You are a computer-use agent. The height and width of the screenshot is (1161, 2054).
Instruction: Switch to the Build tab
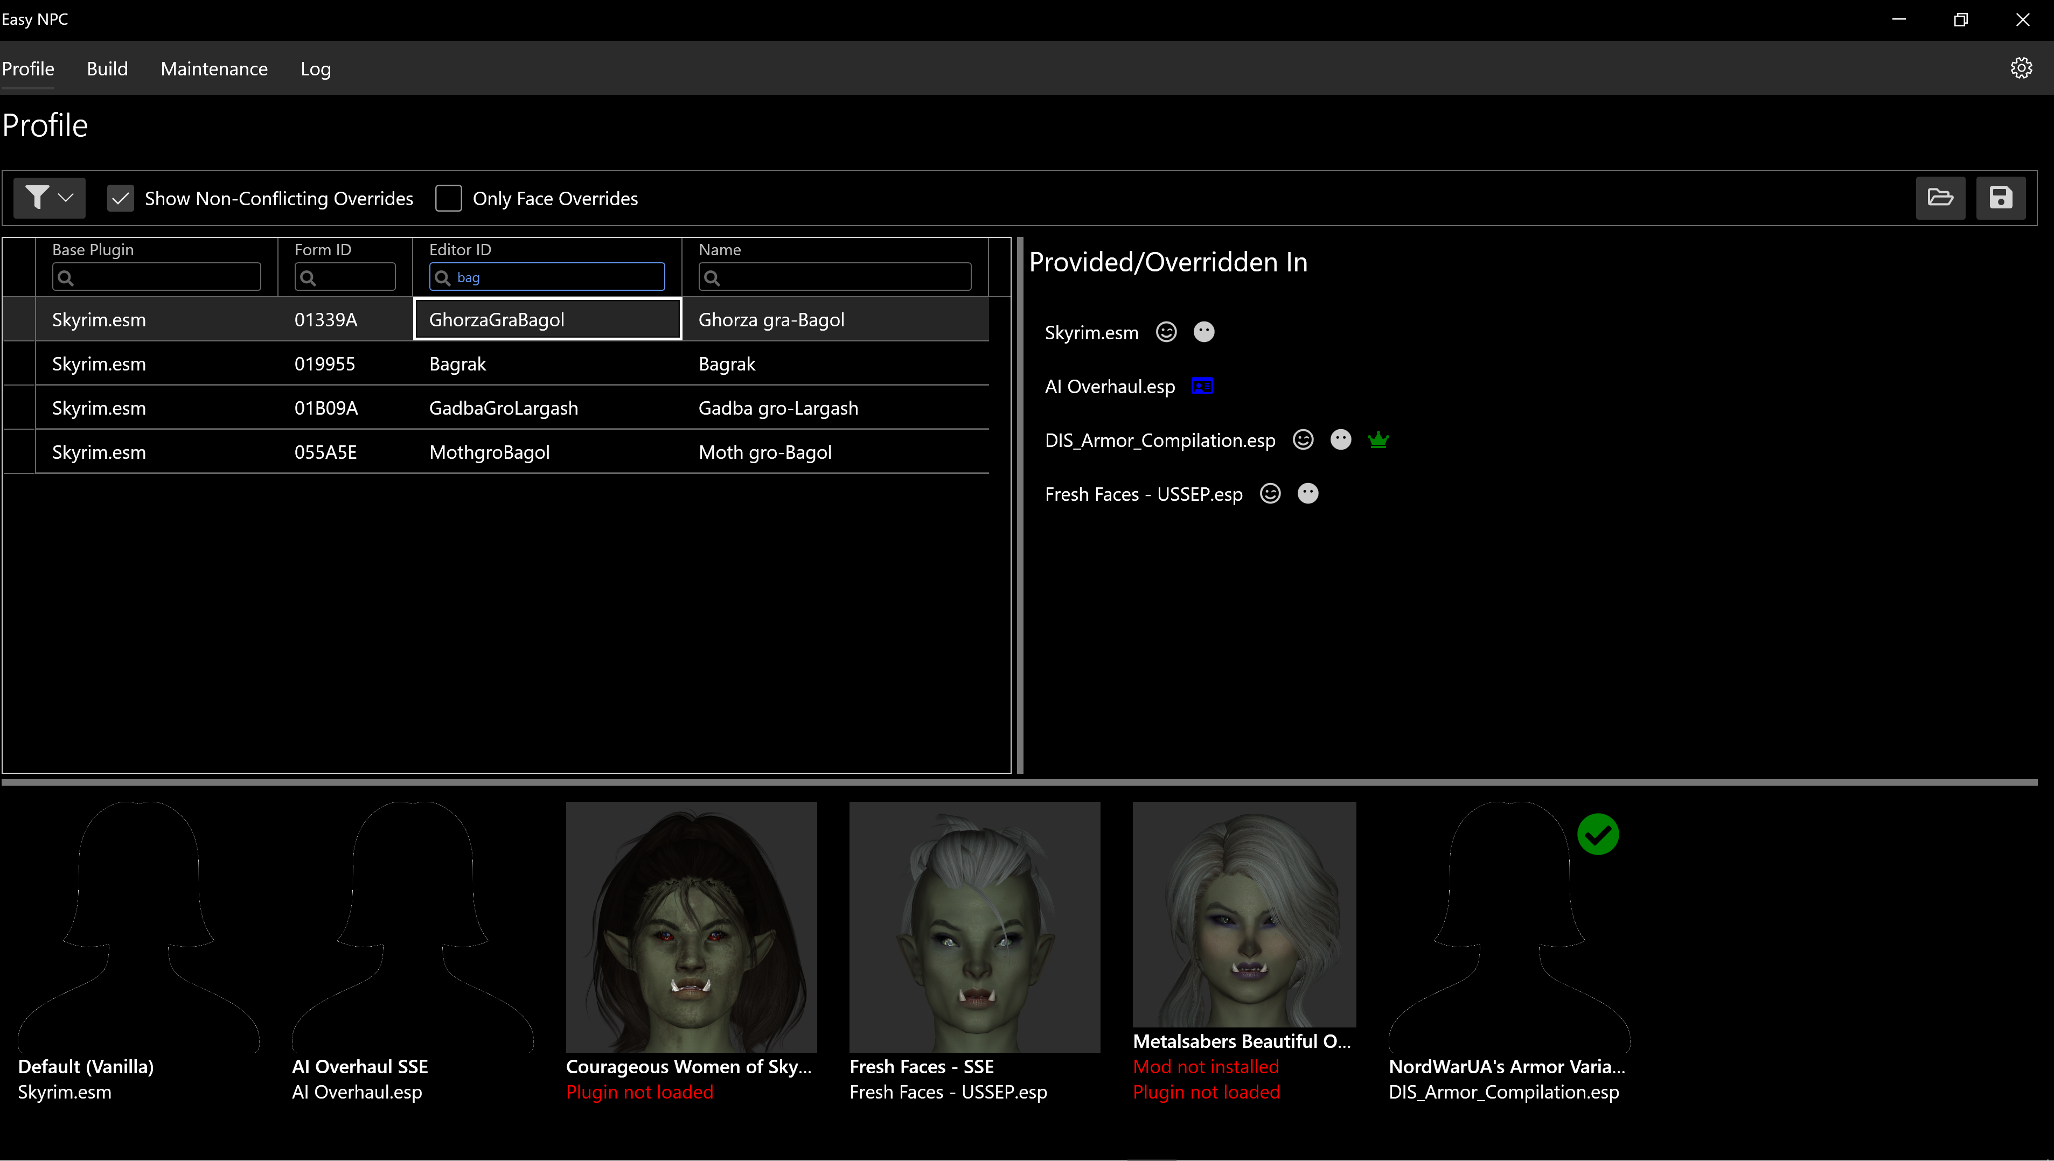tap(107, 68)
